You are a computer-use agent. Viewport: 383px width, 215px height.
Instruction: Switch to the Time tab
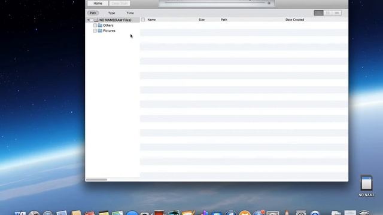point(130,13)
